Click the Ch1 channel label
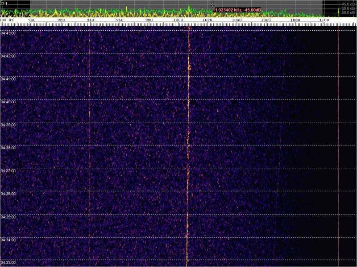 (x=4, y=3)
